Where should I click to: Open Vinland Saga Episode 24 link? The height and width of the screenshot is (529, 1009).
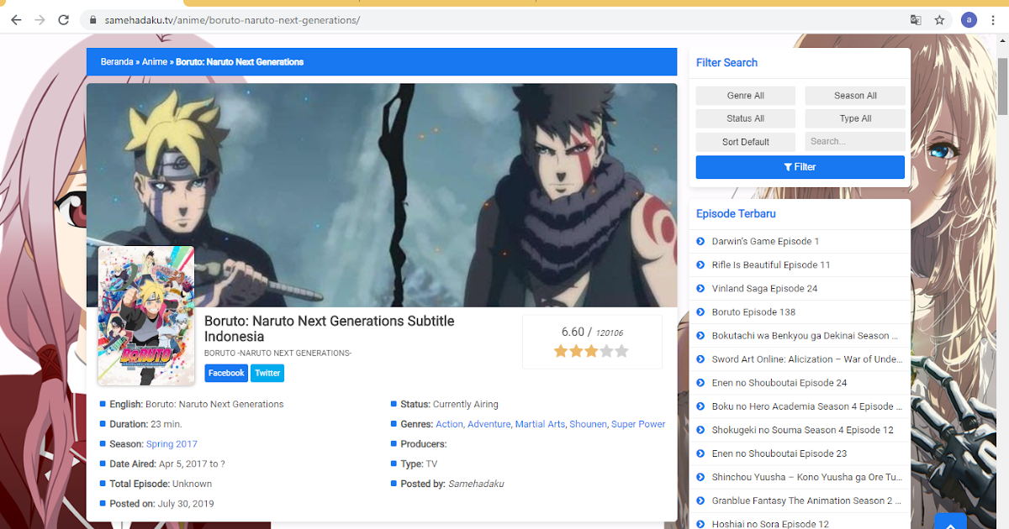pos(764,289)
